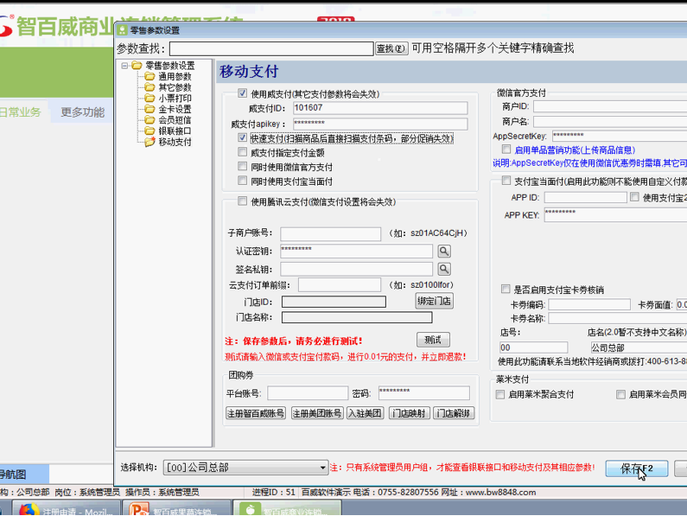Open the 银联接口 folder item

(x=174, y=131)
